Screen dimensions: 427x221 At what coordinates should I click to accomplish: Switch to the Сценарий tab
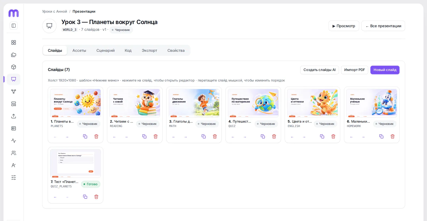105,50
